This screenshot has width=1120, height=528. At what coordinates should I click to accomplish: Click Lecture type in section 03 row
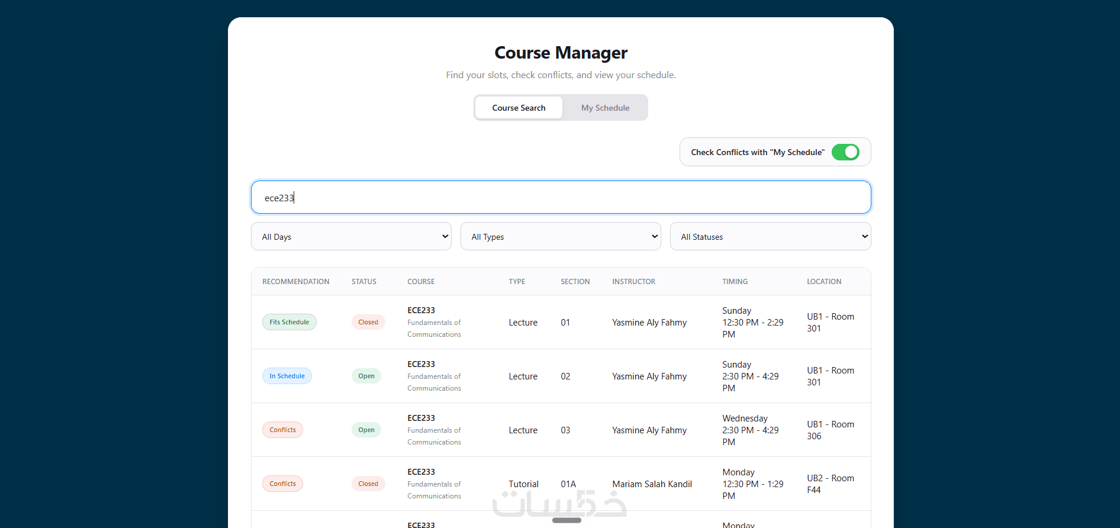(x=523, y=430)
